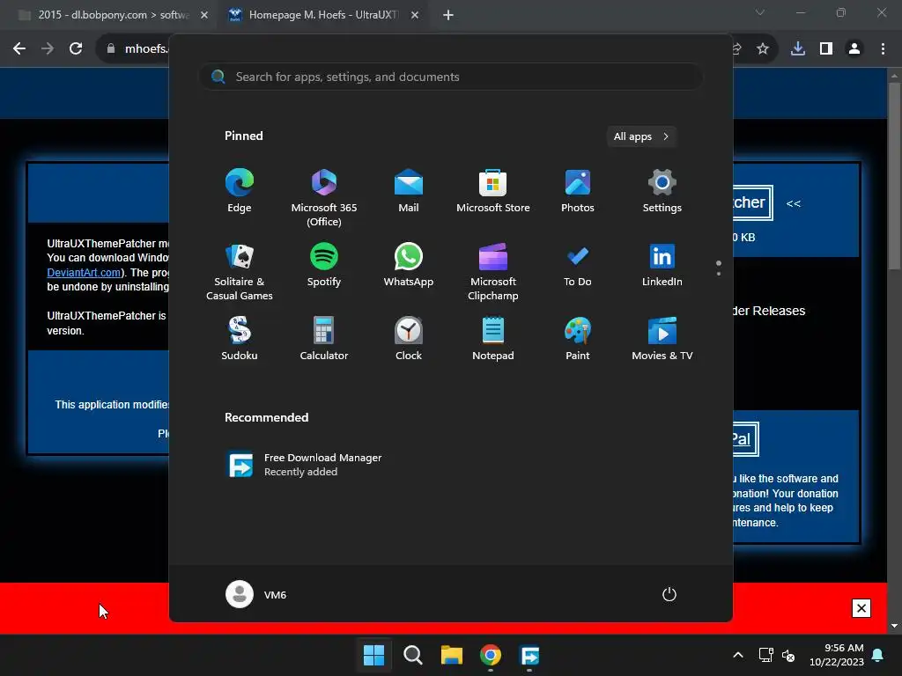Close the dl.bobpony.com tab
Screen dimensions: 902x676
[x=204, y=15]
